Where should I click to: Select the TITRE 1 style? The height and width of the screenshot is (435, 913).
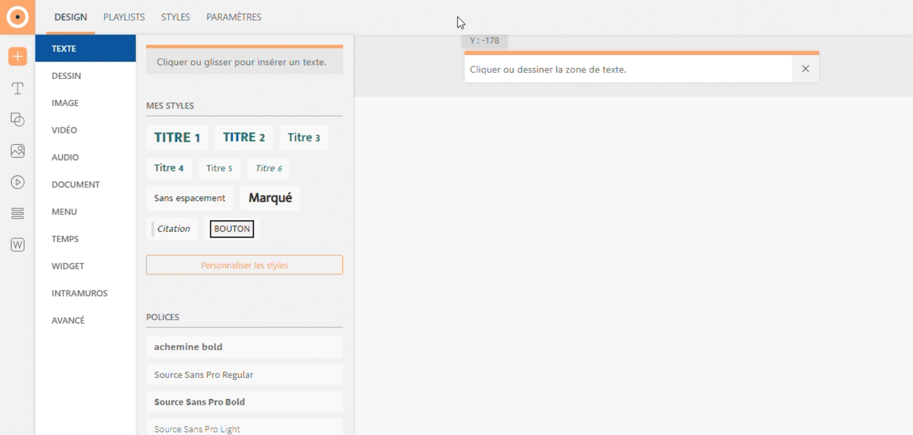click(x=177, y=138)
